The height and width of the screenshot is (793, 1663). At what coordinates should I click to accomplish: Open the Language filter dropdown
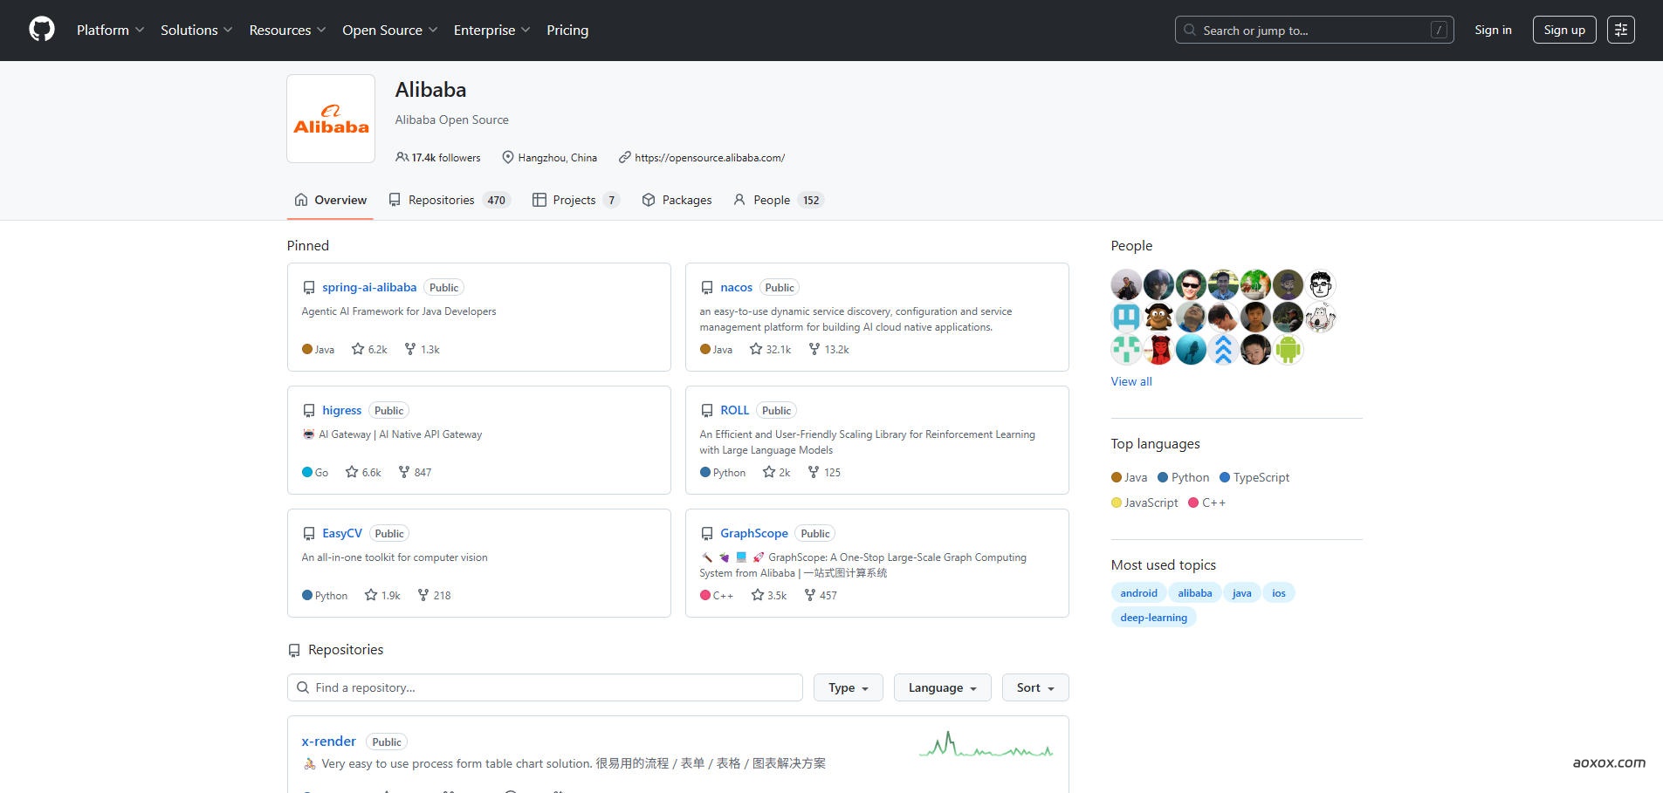[x=942, y=687]
